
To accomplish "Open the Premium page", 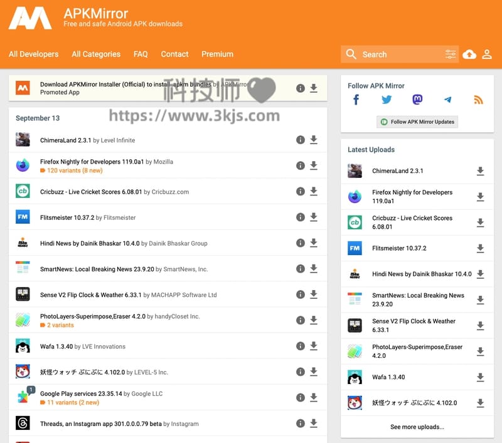I will point(217,55).
